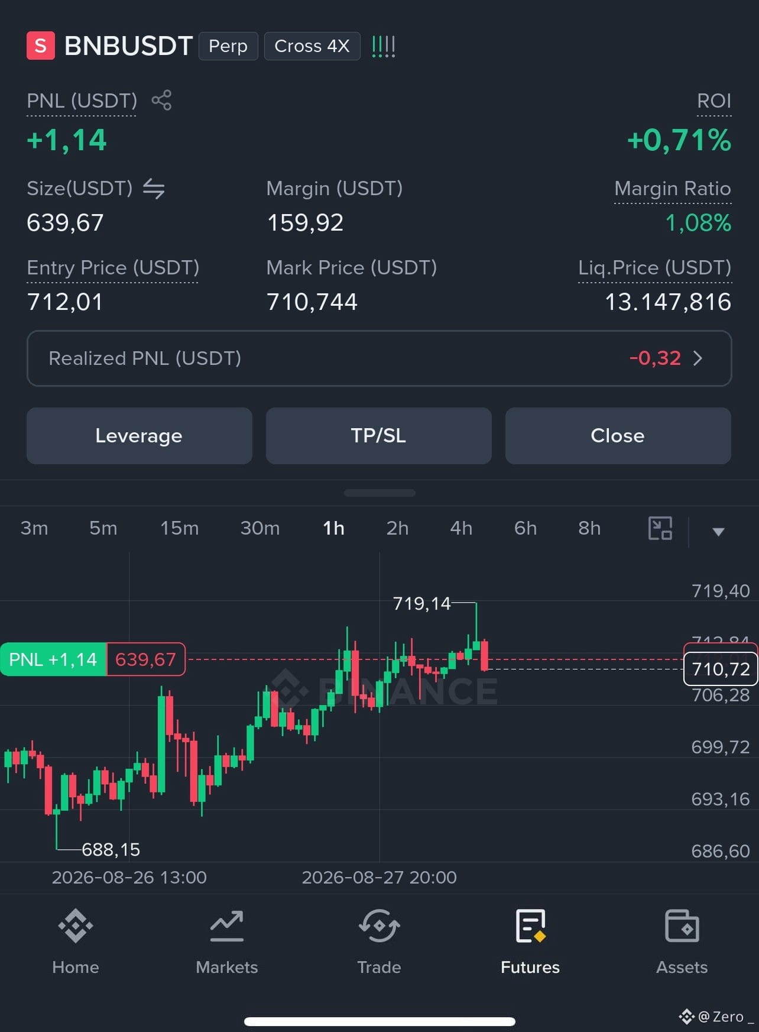Tap the 712,01 entry price value
The height and width of the screenshot is (1032, 759).
pyautogui.click(x=65, y=302)
